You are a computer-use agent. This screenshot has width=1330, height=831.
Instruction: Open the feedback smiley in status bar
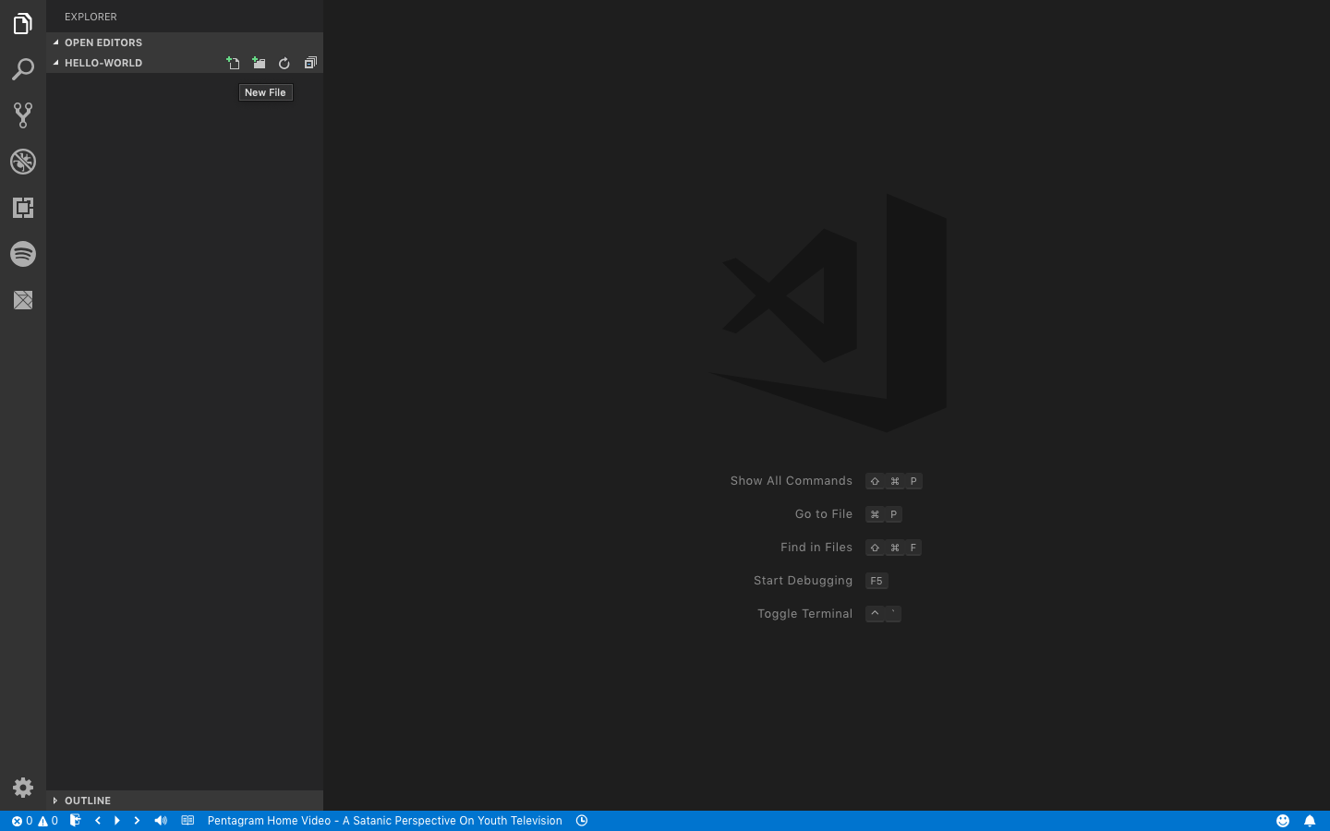[1283, 821]
